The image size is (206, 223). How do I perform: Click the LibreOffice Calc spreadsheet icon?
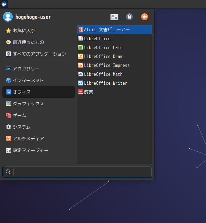pos(81,47)
